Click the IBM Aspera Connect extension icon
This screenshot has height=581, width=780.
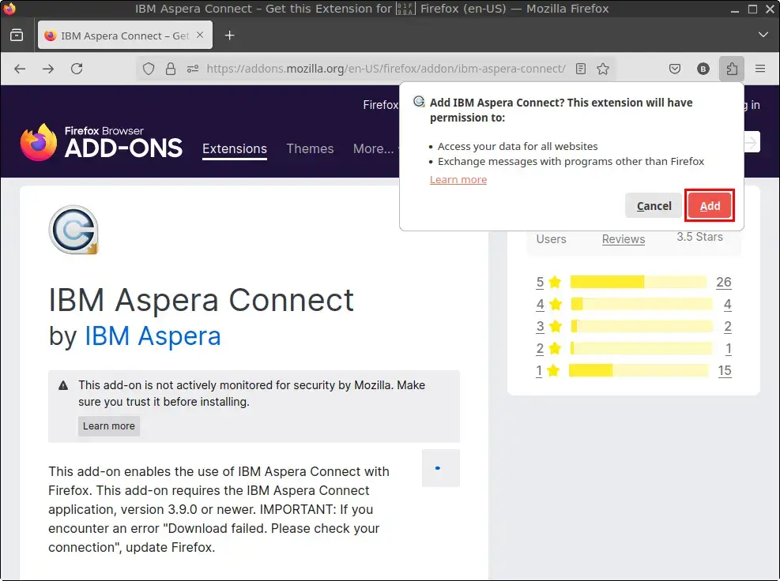[x=73, y=230]
